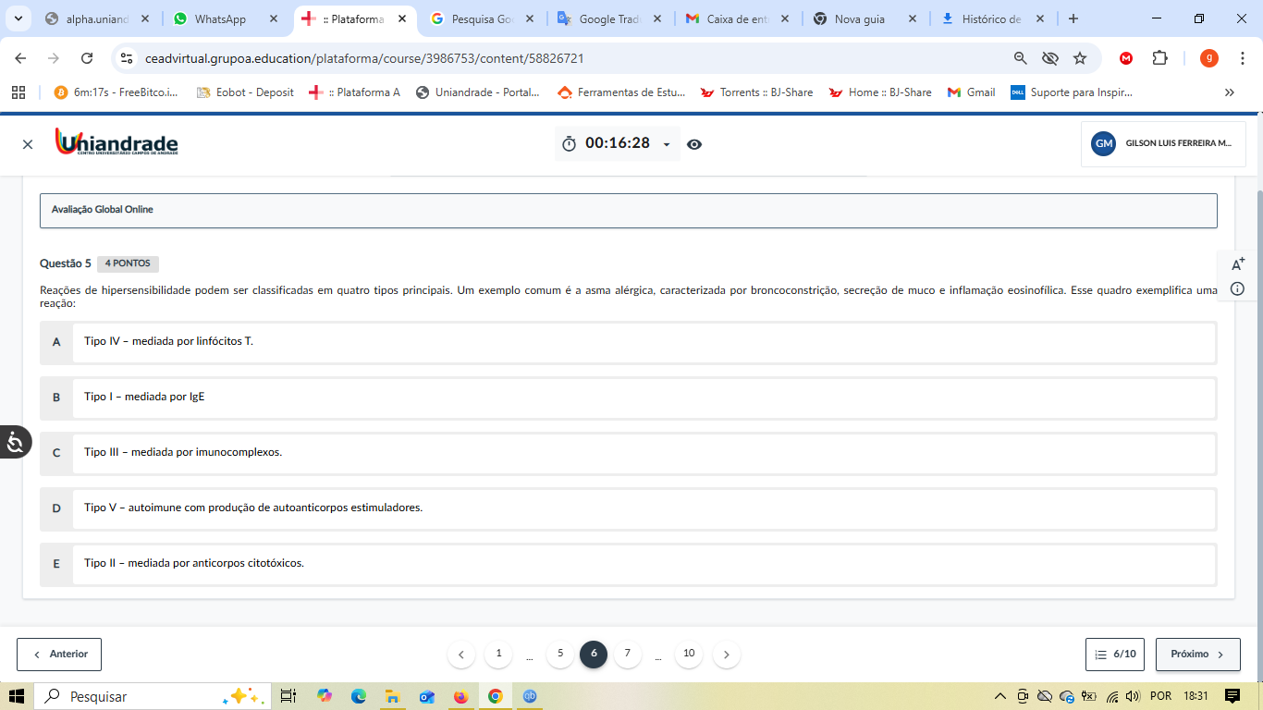The height and width of the screenshot is (710, 1263).
Task: Close the exam with the X icon
Action: (x=28, y=144)
